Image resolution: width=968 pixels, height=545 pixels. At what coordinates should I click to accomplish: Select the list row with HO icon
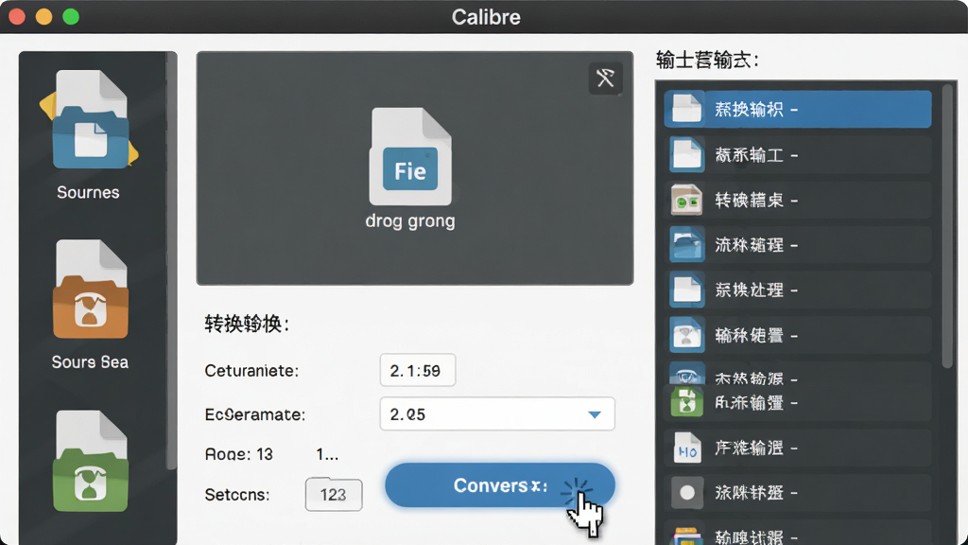(x=798, y=448)
